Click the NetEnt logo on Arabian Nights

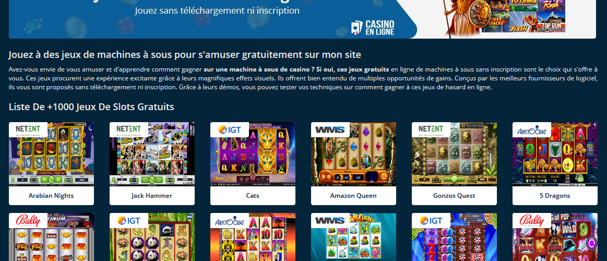[28, 130]
